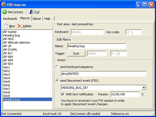Viewport: 156px width, 117px height.
Task: Click the Scan trigger button
Action: (76, 53)
